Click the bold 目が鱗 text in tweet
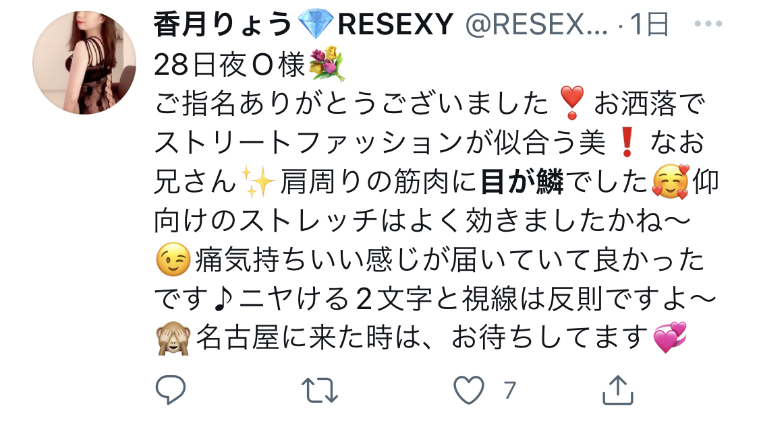 [x=522, y=182]
